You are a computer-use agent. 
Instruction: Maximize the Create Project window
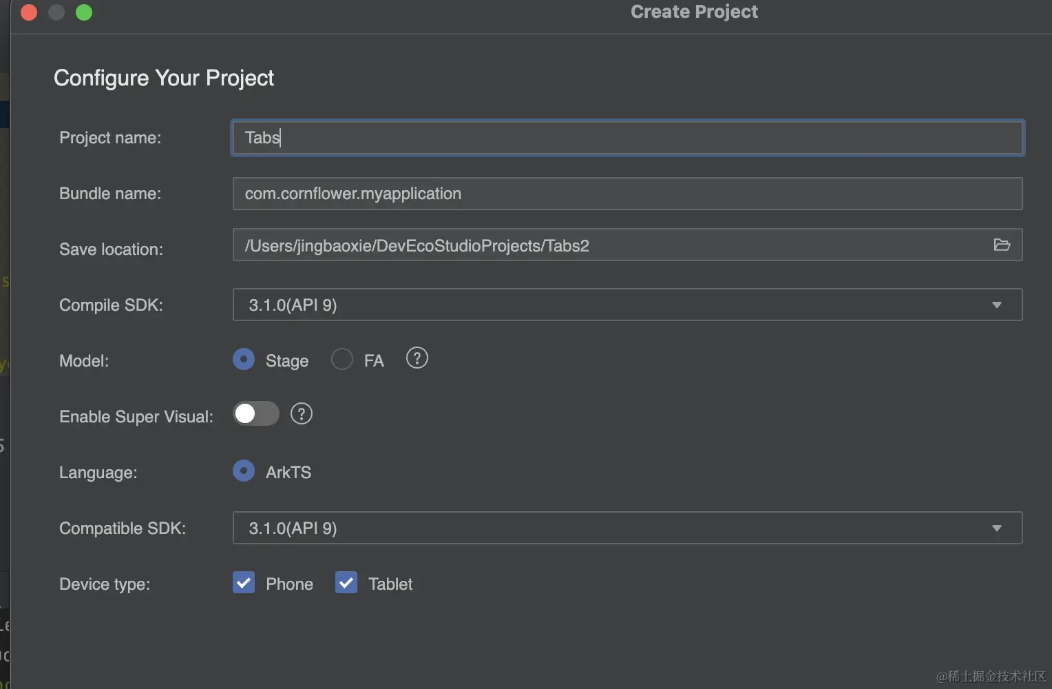84,12
